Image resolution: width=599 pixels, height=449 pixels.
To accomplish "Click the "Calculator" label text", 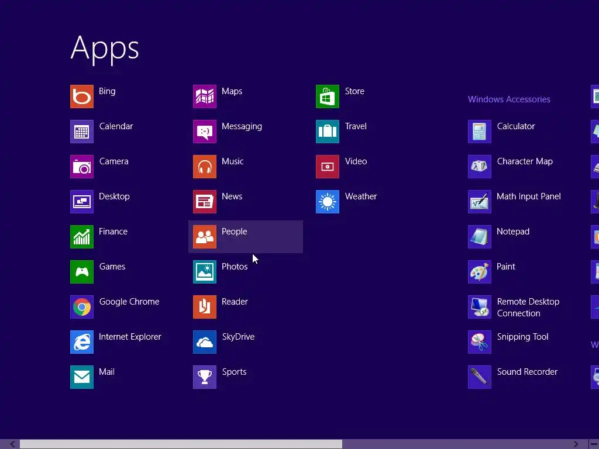I will [x=516, y=126].
